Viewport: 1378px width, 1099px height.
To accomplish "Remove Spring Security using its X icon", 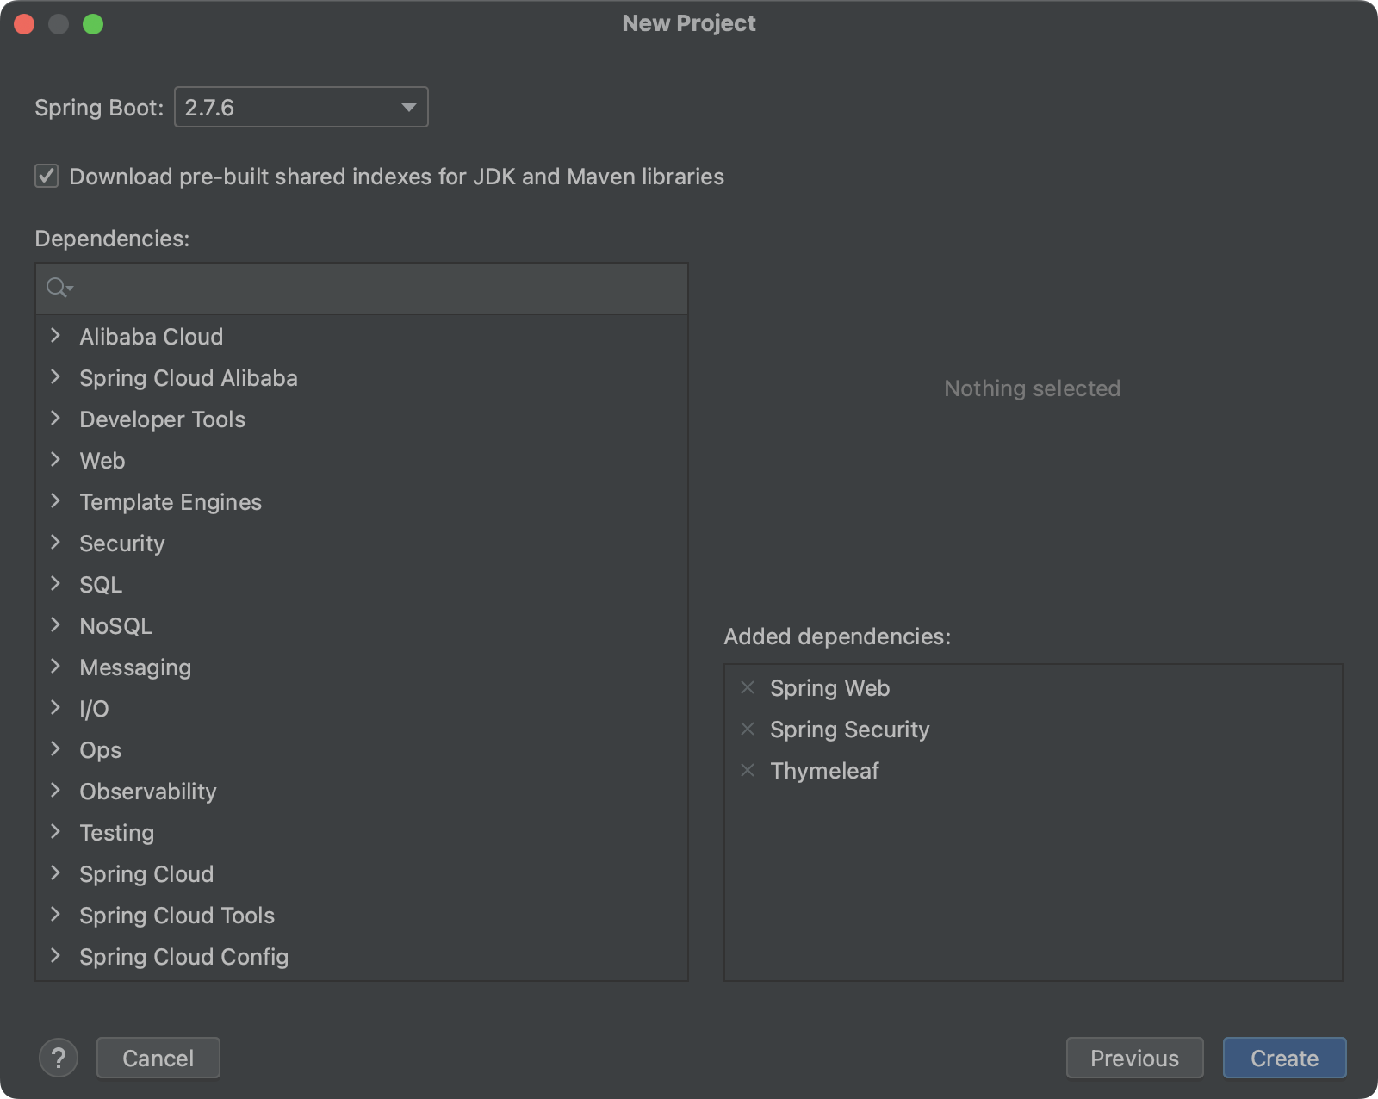I will tap(748, 729).
